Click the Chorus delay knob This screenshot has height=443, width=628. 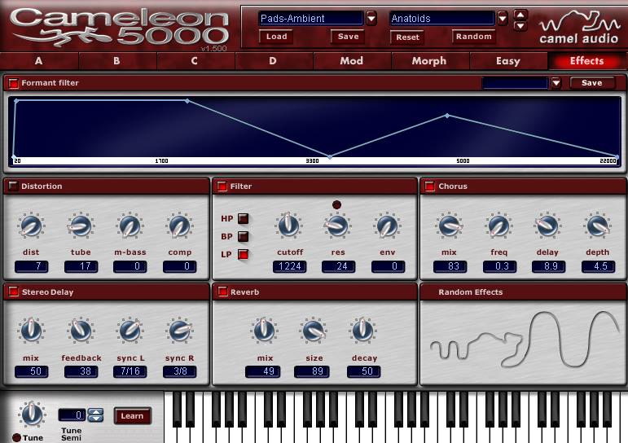tap(547, 226)
